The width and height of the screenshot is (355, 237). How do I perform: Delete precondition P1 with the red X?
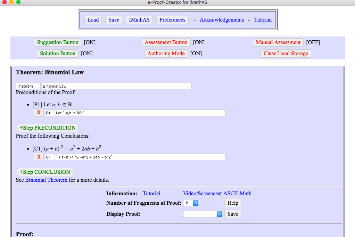pyautogui.click(x=38, y=113)
